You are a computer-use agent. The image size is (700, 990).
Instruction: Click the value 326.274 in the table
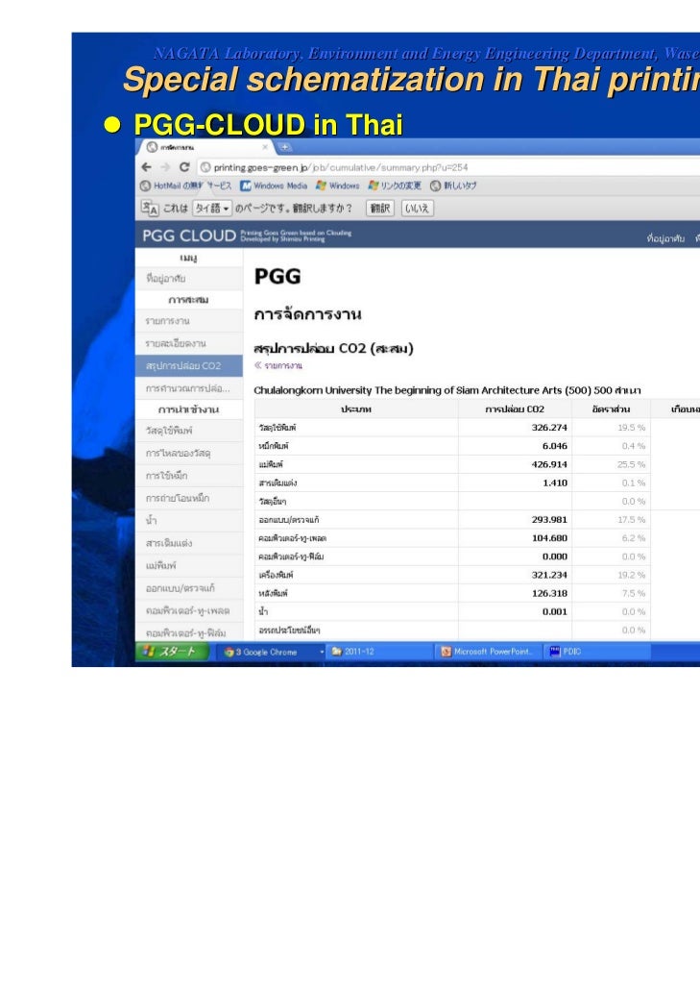[x=549, y=428]
